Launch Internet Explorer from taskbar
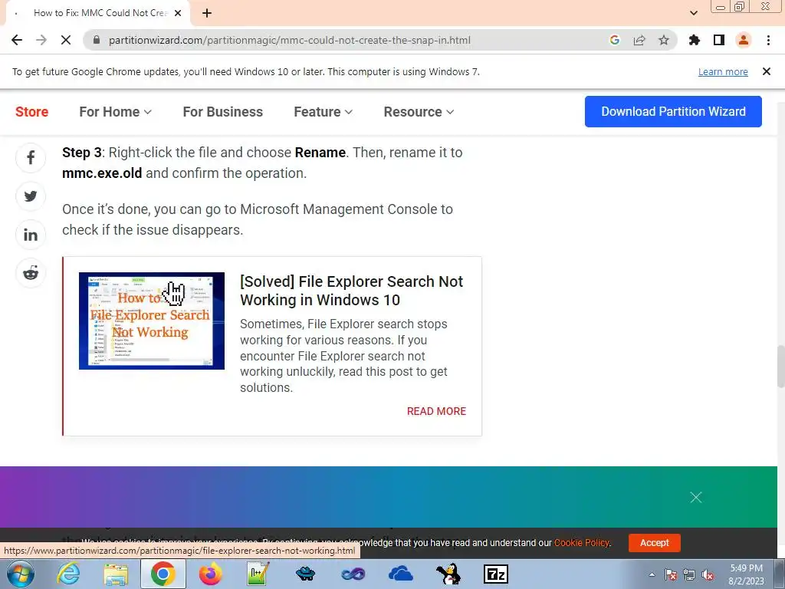Image resolution: width=785 pixels, height=589 pixels. pos(68,574)
